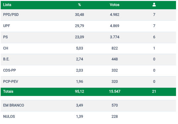Select the PS party row
Image resolution: width=178 pixels, height=124 pixels.
tap(88, 37)
